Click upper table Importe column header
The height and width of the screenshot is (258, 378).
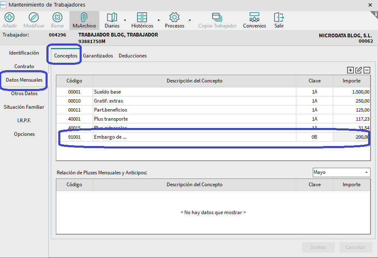tap(351, 81)
